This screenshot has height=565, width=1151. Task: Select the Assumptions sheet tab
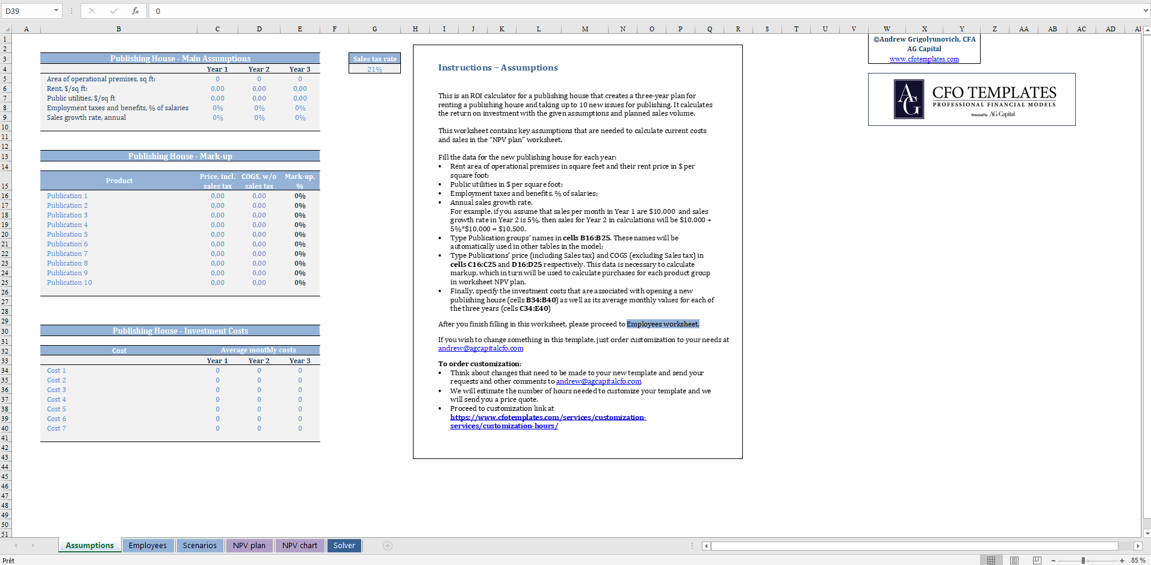(90, 546)
